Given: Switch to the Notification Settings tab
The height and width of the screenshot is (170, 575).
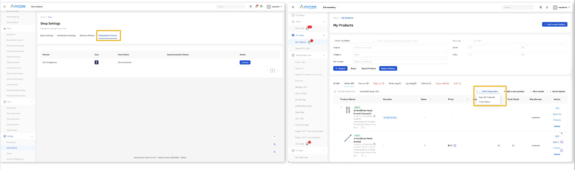Looking at the screenshot, I should [x=66, y=35].
